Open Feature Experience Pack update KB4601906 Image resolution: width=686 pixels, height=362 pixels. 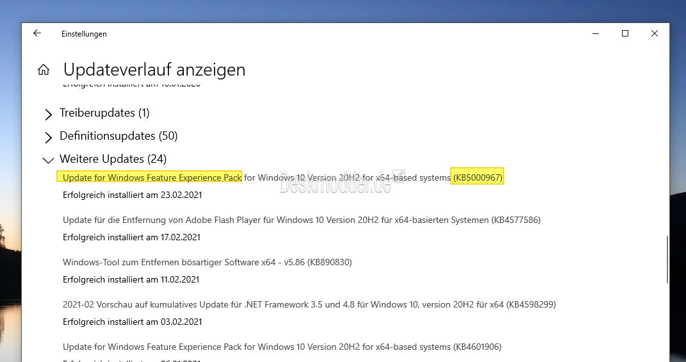tap(282, 347)
